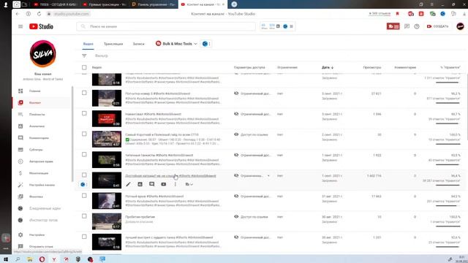Open visibility dropdown arrow on hovered video
The height and width of the screenshot is (263, 468).
pos(268,176)
